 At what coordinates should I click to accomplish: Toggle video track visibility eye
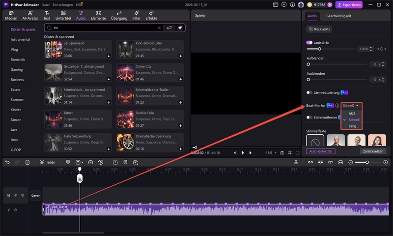[16, 195]
